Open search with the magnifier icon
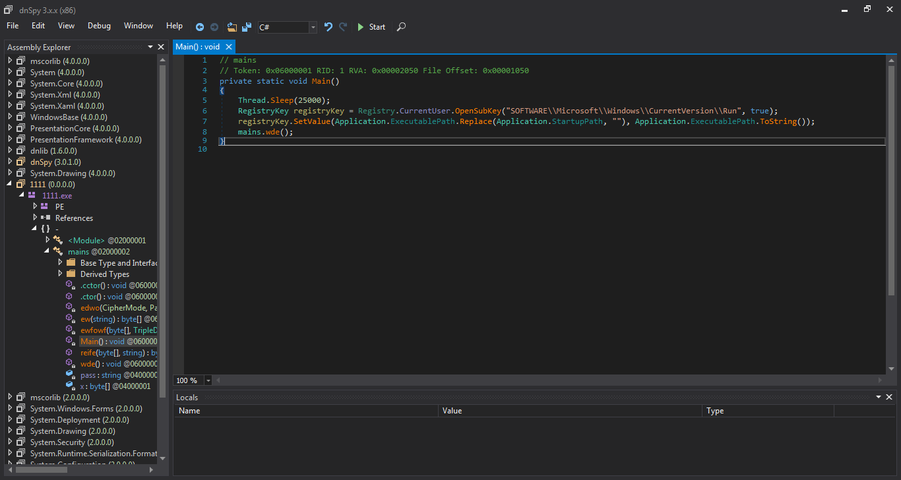 tap(401, 27)
